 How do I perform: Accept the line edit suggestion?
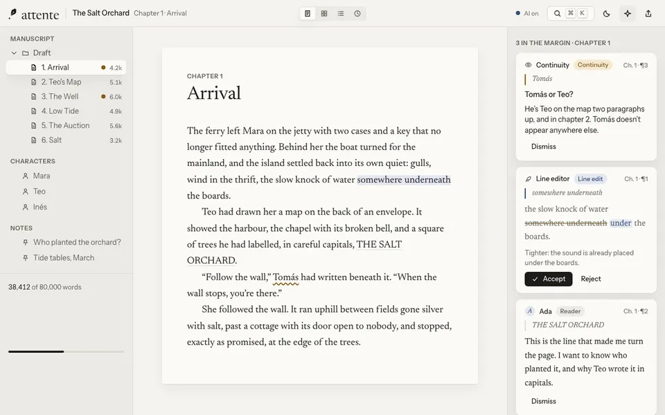pos(549,279)
